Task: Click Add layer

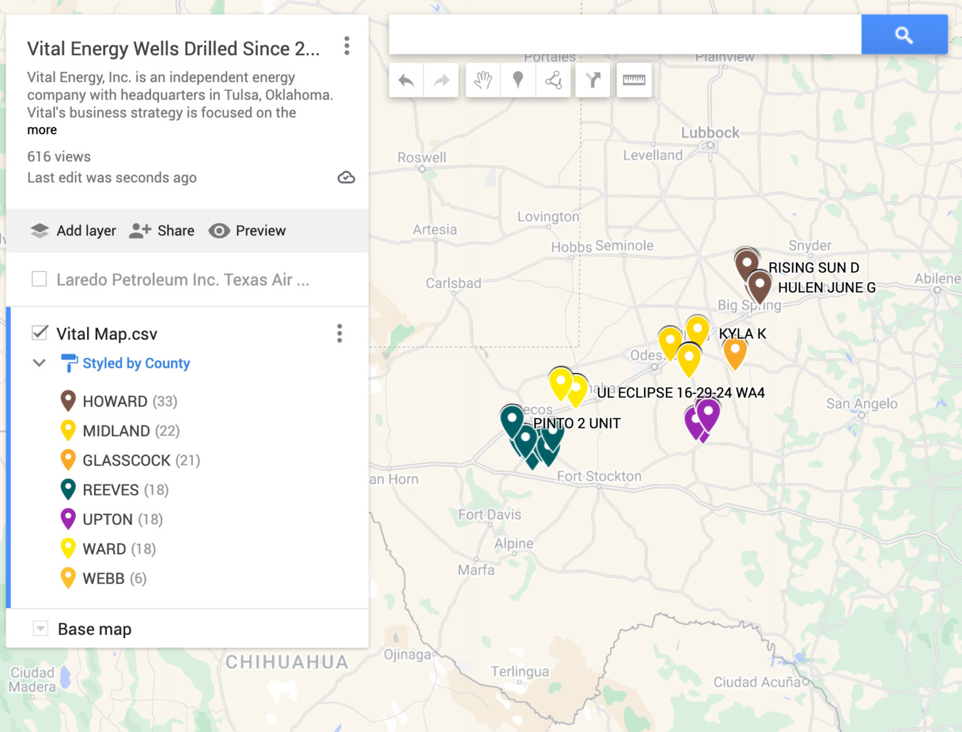Action: tap(73, 231)
